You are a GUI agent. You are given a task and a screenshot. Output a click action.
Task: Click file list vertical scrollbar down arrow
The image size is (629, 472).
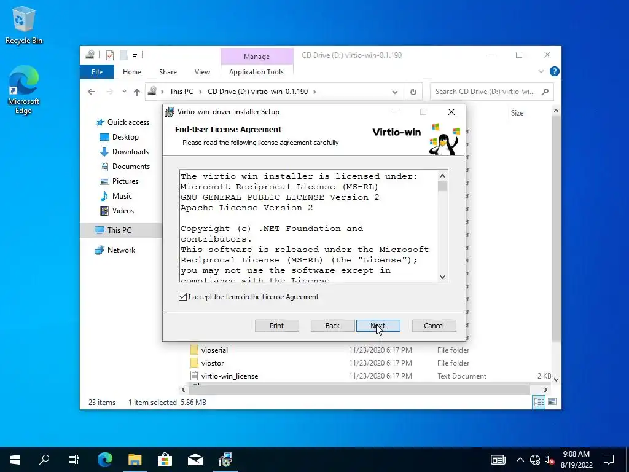(556, 379)
